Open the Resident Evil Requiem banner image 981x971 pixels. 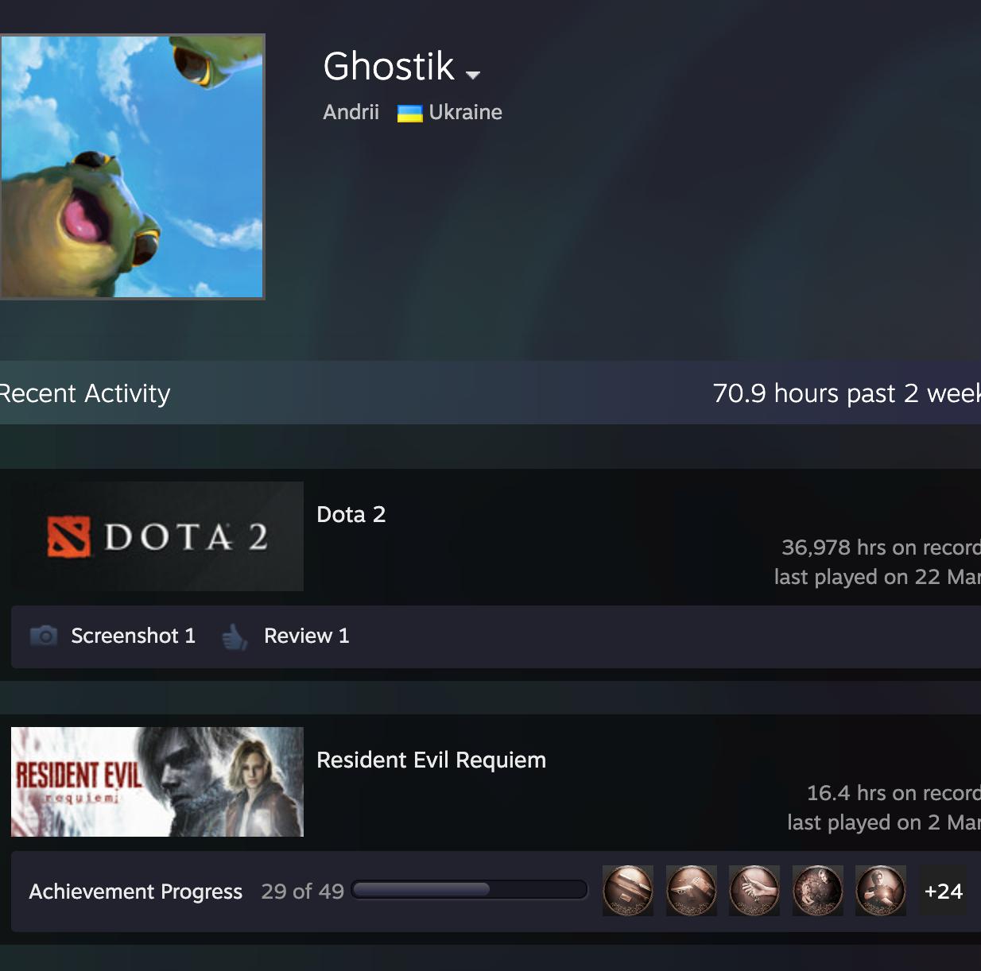click(157, 782)
